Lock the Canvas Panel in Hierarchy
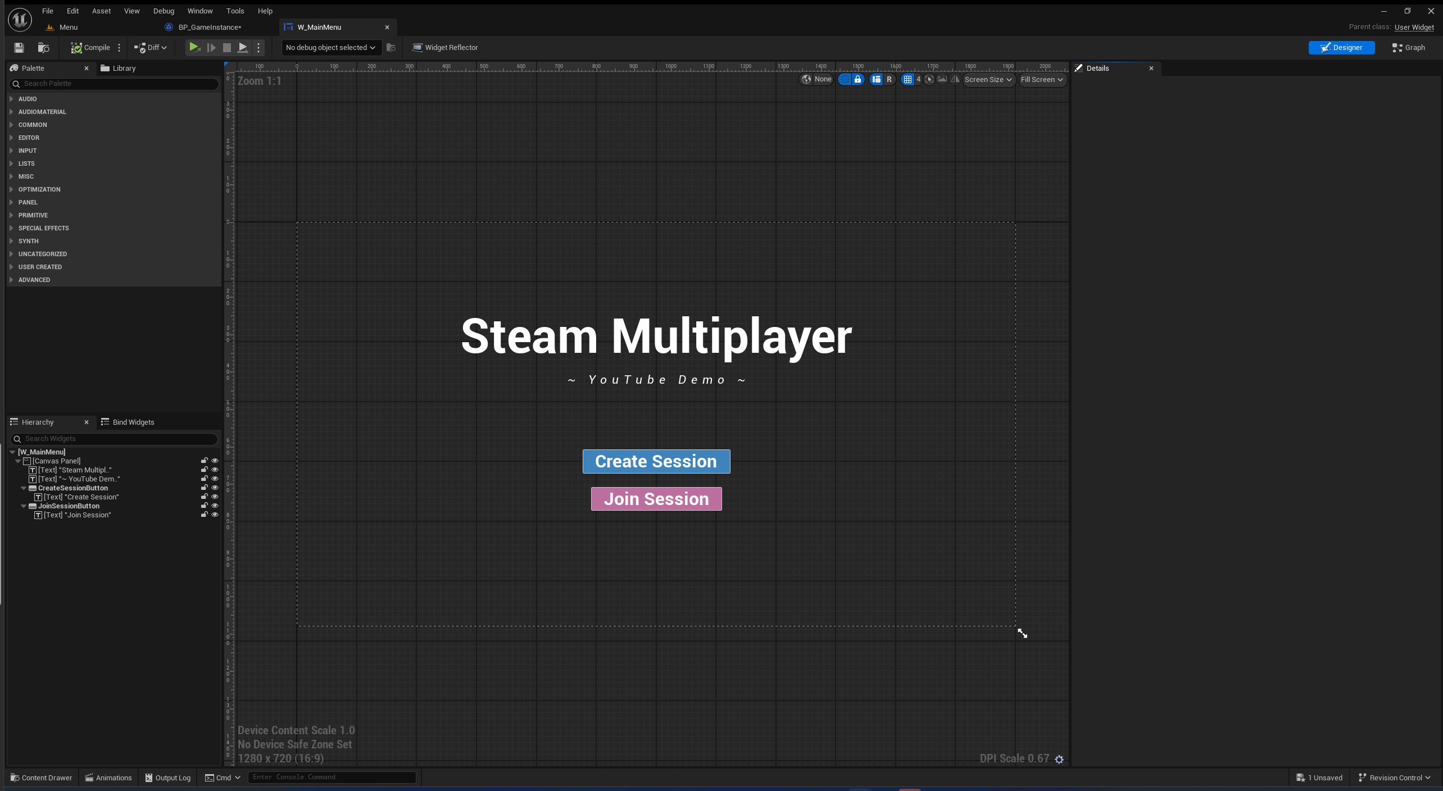The image size is (1443, 791). click(x=204, y=461)
